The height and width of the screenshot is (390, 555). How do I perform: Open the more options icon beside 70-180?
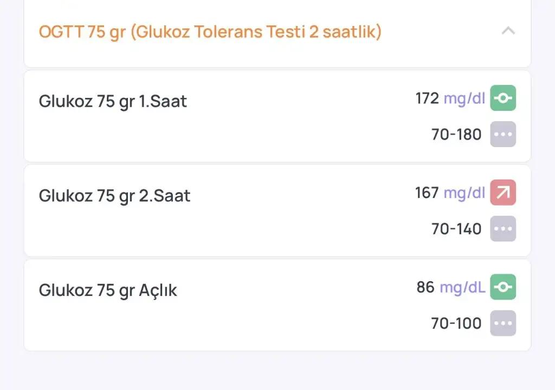click(503, 134)
